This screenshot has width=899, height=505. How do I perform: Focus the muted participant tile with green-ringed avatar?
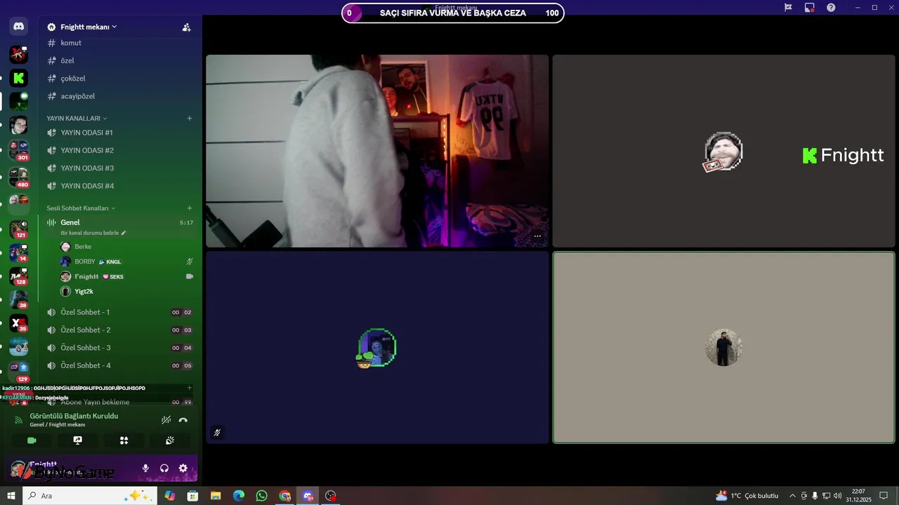[377, 347]
